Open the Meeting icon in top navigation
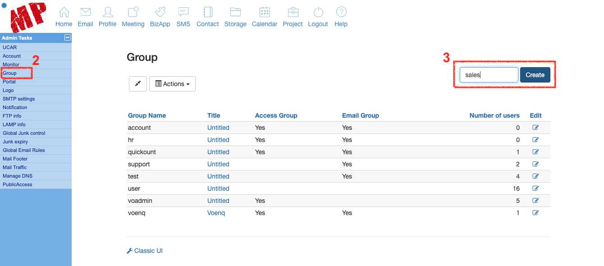Screen dimensions: 604x266 coord(133,13)
